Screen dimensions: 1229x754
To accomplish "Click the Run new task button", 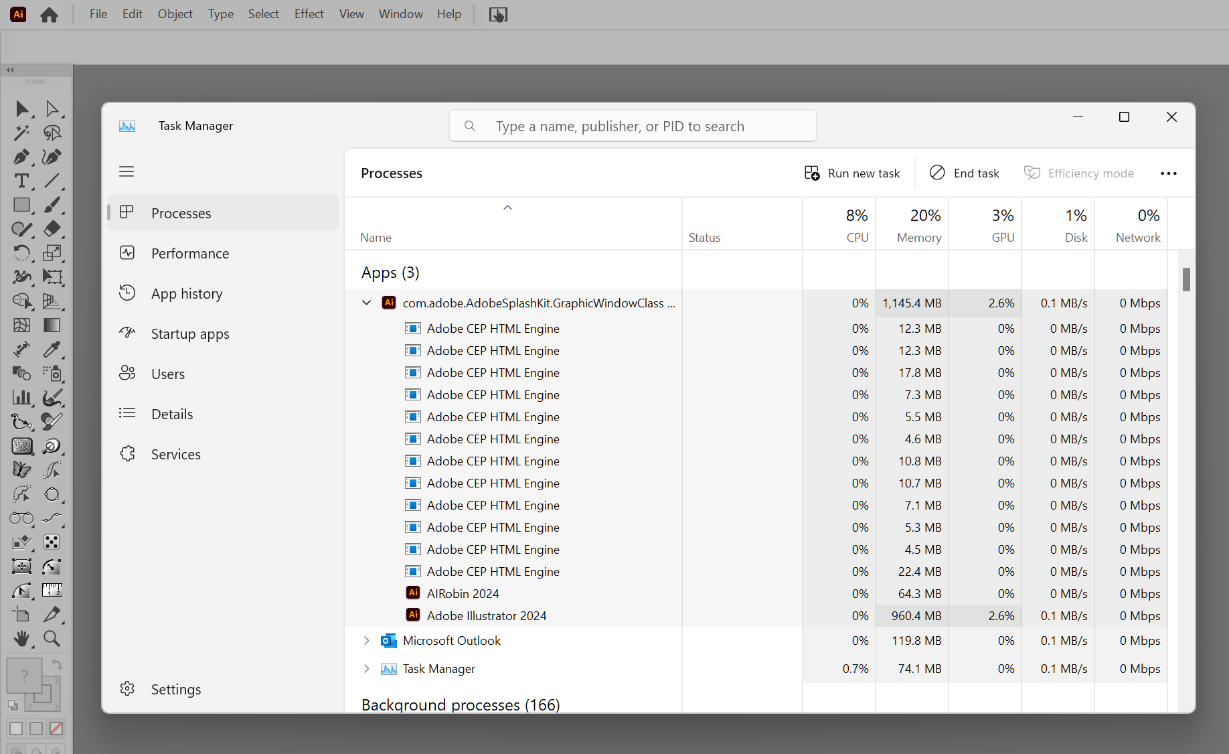I will 852,173.
